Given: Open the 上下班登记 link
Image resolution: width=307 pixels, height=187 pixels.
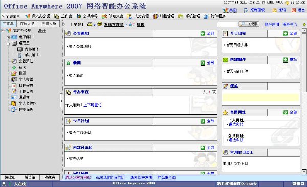Looking at the screenshot, I should click(x=93, y=105).
